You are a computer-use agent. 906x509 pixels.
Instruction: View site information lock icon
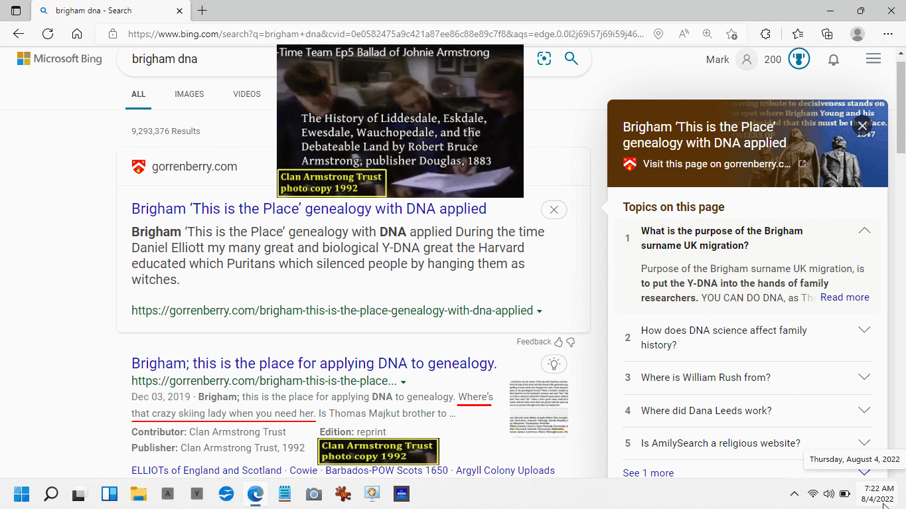click(x=113, y=34)
